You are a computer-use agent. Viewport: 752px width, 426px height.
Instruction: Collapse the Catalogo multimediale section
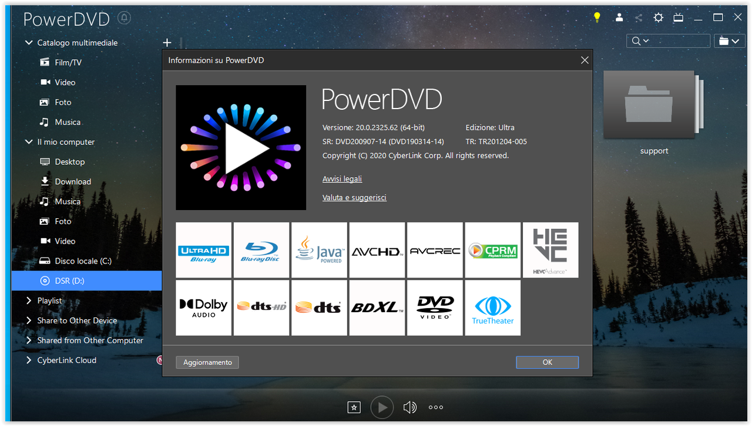click(x=29, y=42)
